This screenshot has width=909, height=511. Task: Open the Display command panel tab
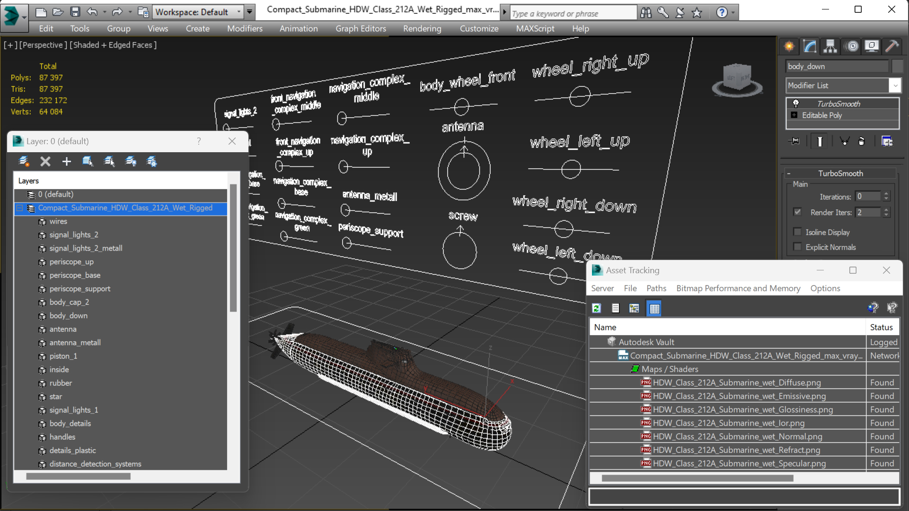(872, 46)
